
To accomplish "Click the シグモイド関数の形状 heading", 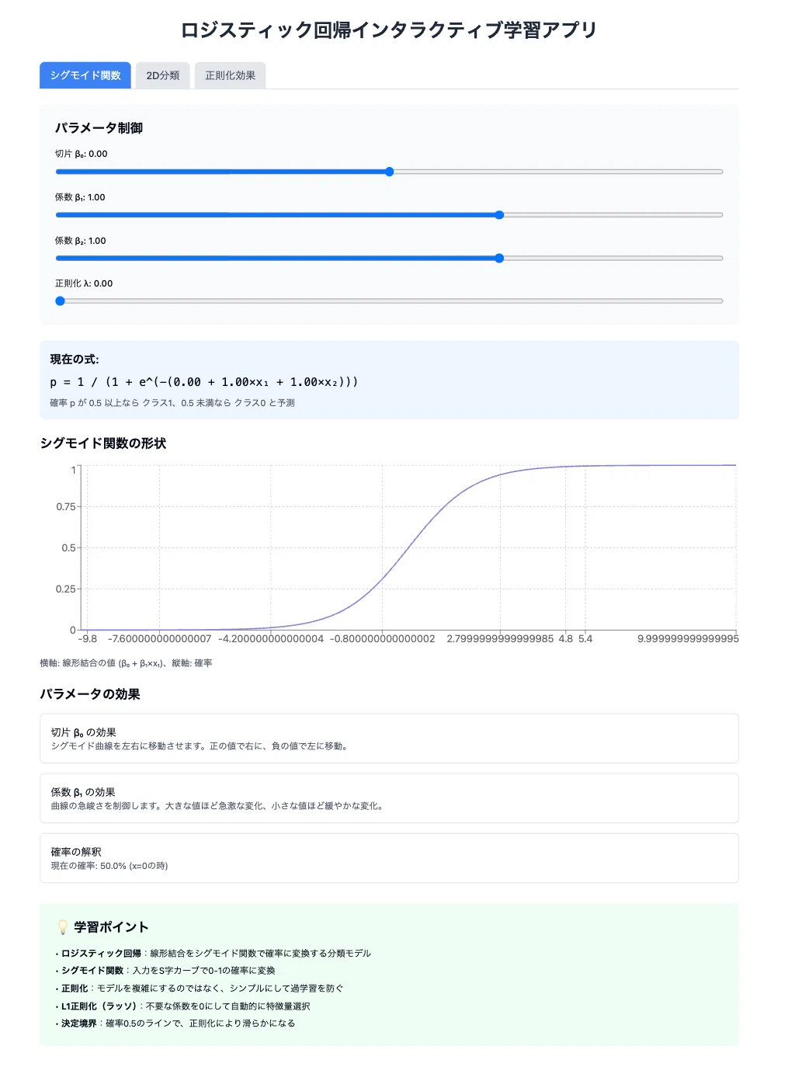I will [103, 443].
